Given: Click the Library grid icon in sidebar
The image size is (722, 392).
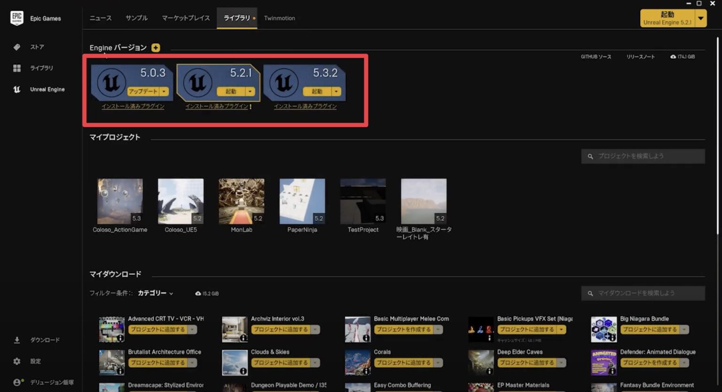Looking at the screenshot, I should (x=17, y=68).
